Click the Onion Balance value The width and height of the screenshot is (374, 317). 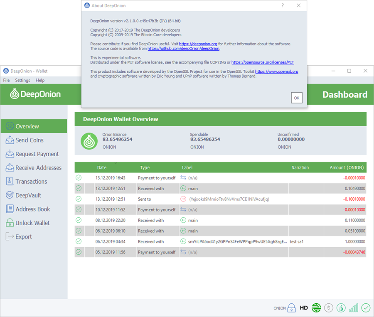117,139
